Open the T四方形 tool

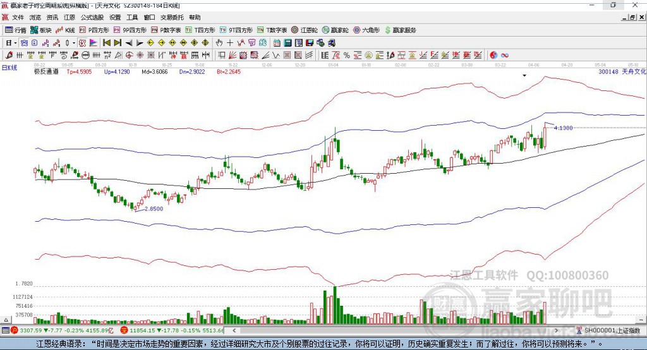(200, 30)
